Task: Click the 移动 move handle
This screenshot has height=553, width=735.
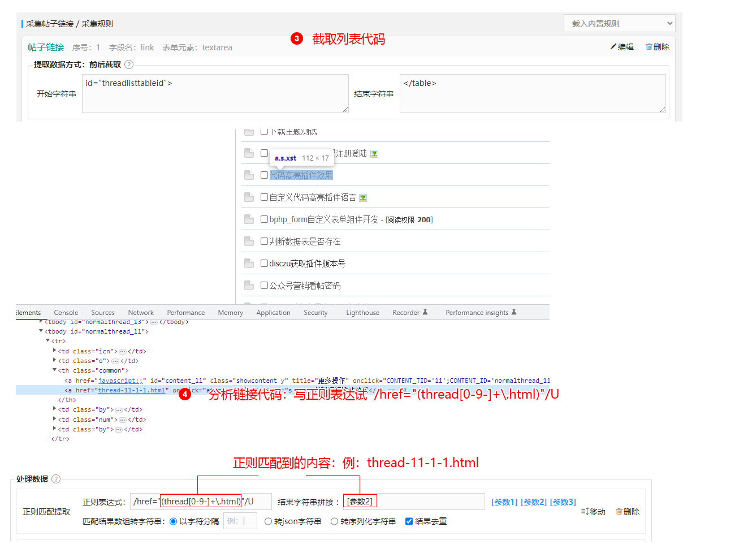Action: 593,512
